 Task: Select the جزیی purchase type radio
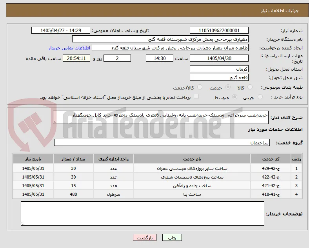(x=260, y=97)
